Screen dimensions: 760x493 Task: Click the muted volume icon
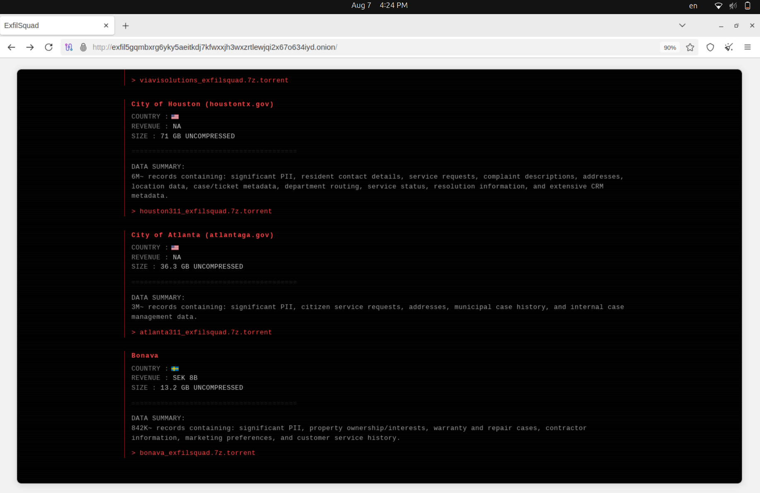[x=733, y=6]
